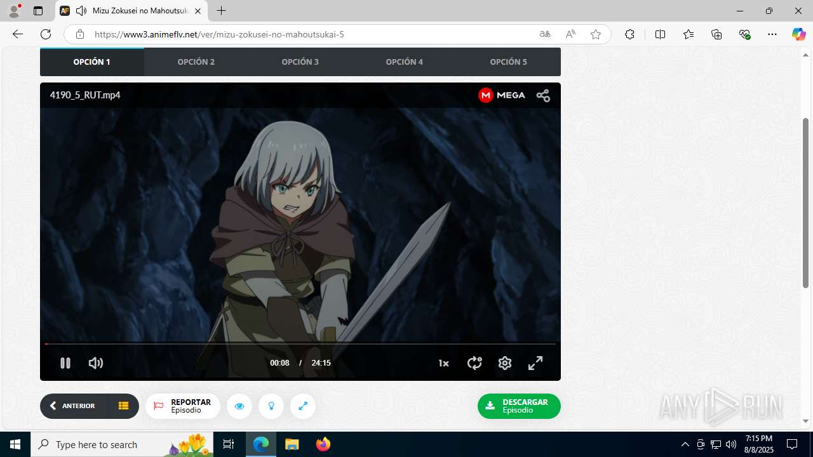The image size is (813, 457).
Task: Open Windows Start menu
Action: 15,444
